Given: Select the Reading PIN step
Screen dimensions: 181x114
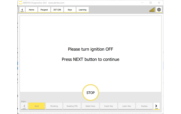Looking at the screenshot, I should 72,106.
